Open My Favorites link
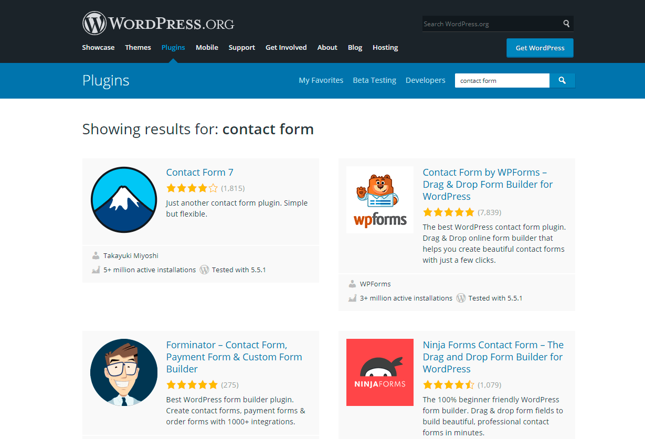The height and width of the screenshot is (439, 645). tap(321, 80)
